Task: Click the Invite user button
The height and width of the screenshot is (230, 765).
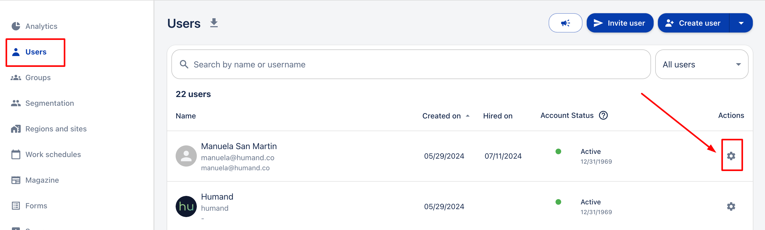Action: [620, 23]
